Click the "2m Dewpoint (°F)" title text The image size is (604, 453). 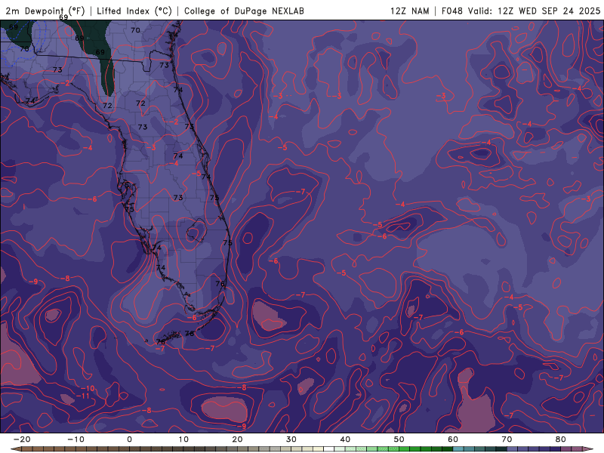pos(45,11)
